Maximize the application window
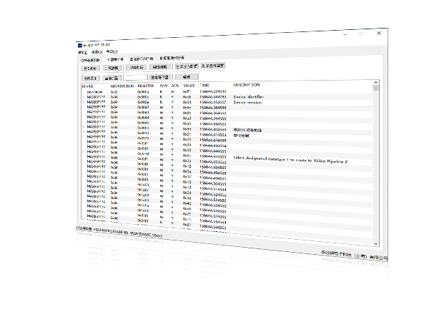429x309 pixels. 362,34
